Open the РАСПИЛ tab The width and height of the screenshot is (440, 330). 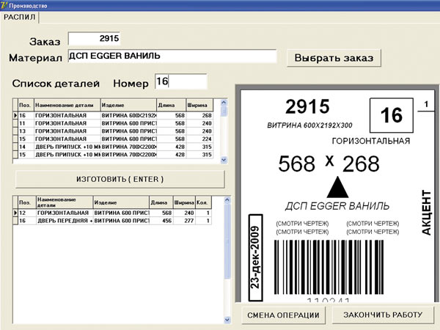19,17
